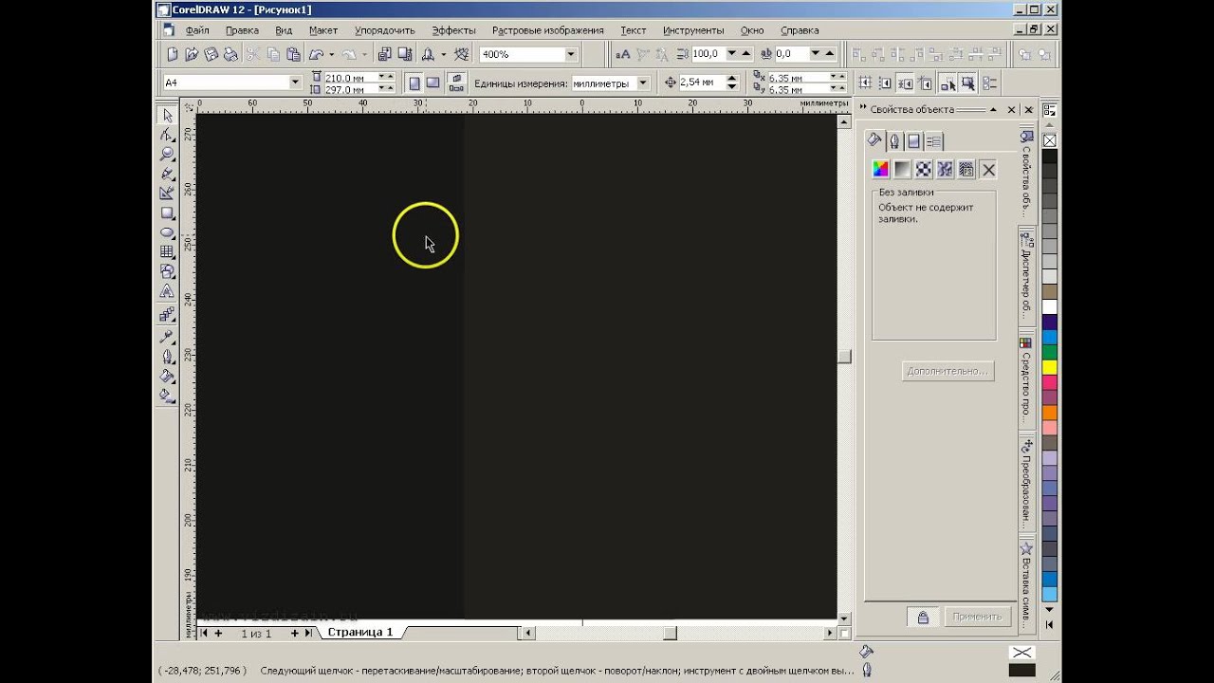Image resolution: width=1214 pixels, height=683 pixels.
Task: Select the Text tool
Action: (x=167, y=291)
